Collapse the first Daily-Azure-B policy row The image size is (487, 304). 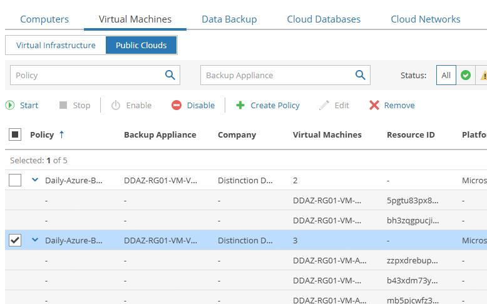[x=35, y=180]
